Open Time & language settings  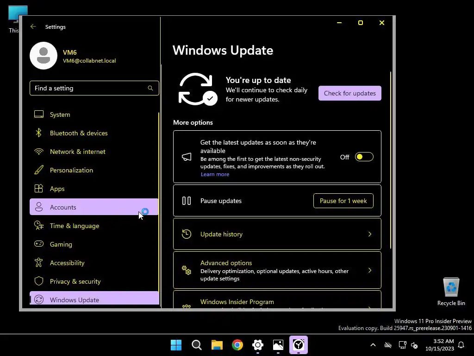coord(94,226)
